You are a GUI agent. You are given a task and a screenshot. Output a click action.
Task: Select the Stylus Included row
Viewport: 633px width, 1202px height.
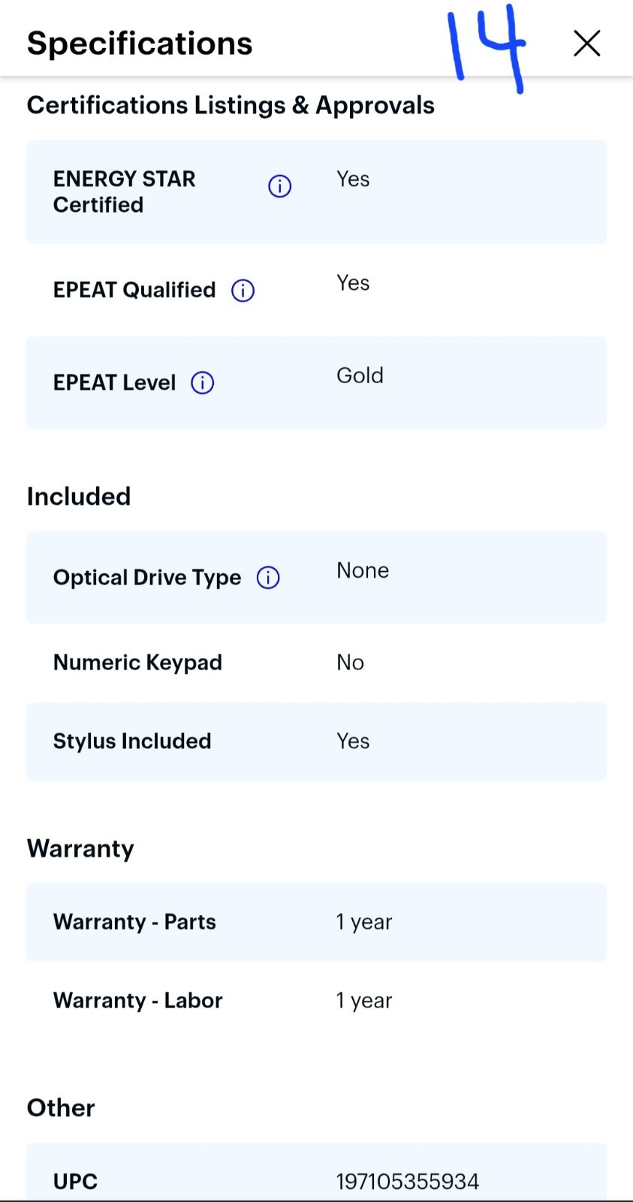pos(316,741)
